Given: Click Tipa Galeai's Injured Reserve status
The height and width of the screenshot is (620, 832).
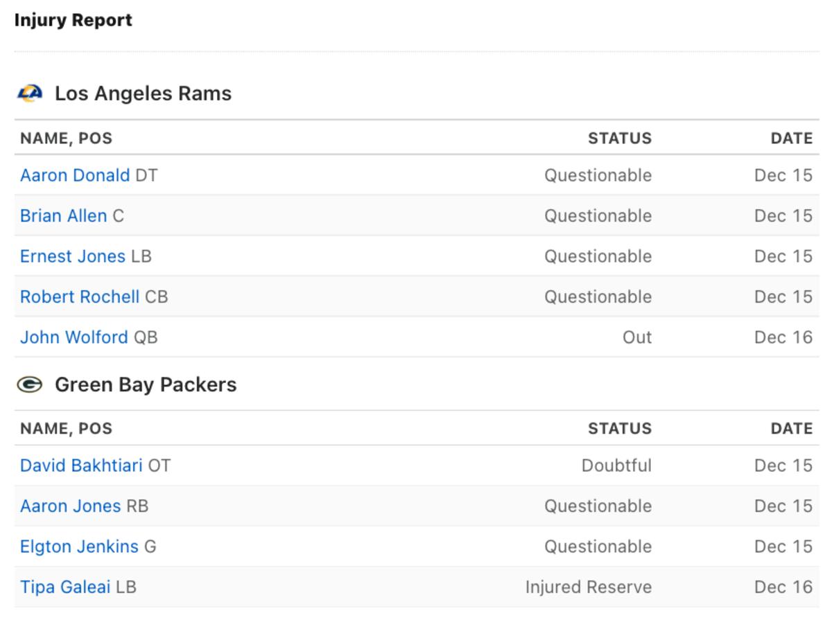Looking at the screenshot, I should point(588,587).
